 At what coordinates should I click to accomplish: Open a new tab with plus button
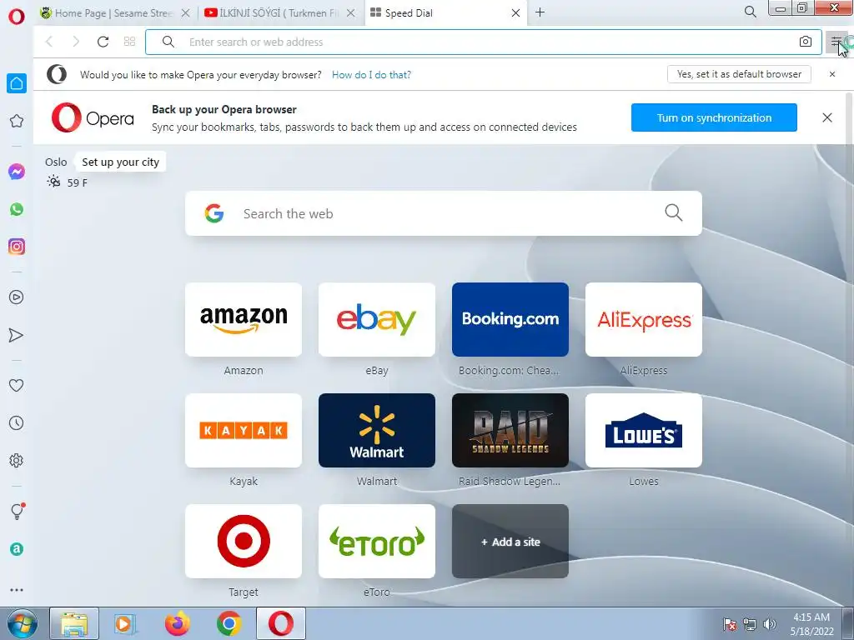[x=540, y=12]
